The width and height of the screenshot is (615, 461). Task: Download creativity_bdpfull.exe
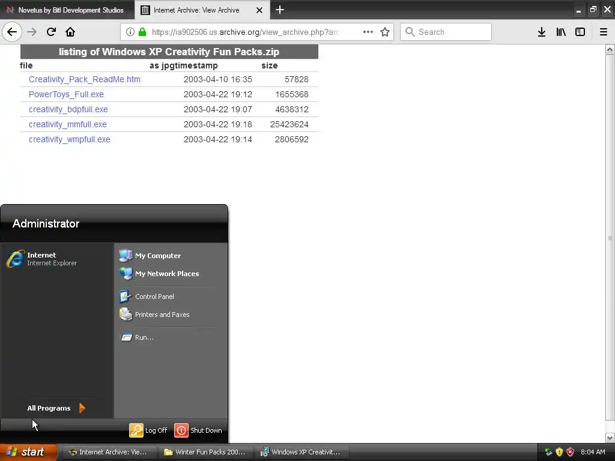click(68, 109)
